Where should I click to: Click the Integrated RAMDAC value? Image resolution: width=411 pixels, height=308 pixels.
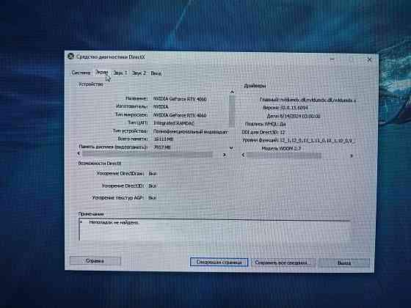[x=173, y=123]
